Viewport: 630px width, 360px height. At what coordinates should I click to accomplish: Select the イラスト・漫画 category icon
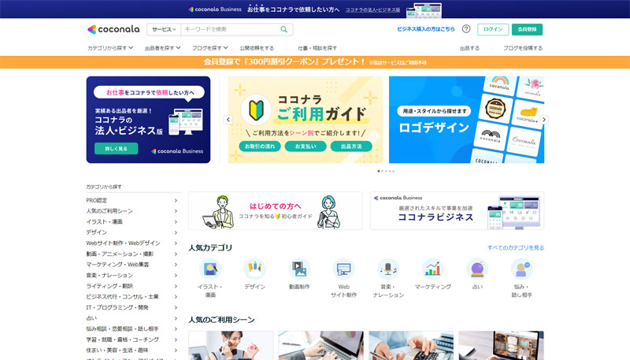[x=210, y=269]
